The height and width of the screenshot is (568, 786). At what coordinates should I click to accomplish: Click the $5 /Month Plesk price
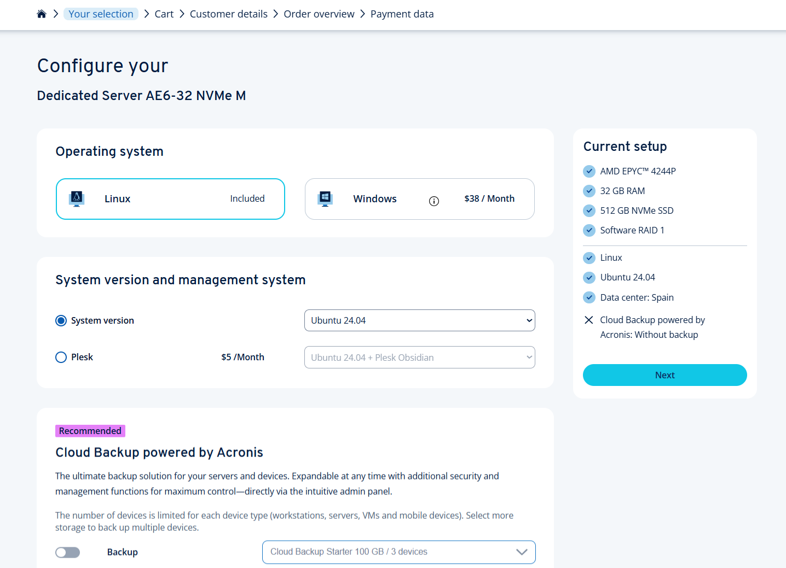tap(243, 357)
